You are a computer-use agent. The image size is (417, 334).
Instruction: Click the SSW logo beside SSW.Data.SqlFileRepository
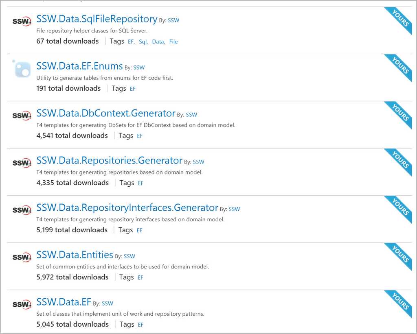click(22, 22)
